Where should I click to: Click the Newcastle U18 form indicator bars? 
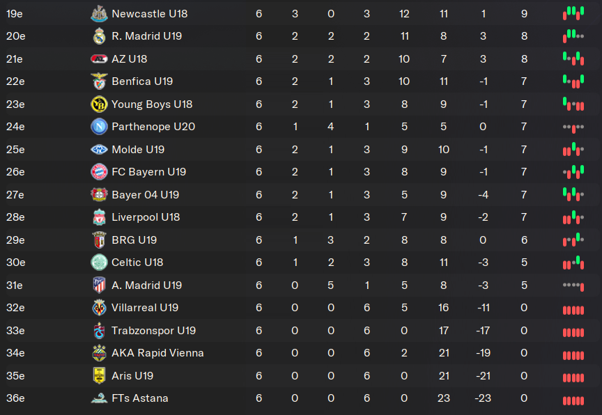pyautogui.click(x=573, y=13)
